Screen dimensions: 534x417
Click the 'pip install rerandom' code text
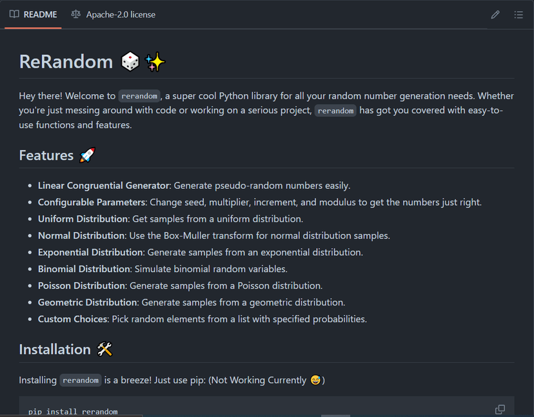pyautogui.click(x=73, y=412)
